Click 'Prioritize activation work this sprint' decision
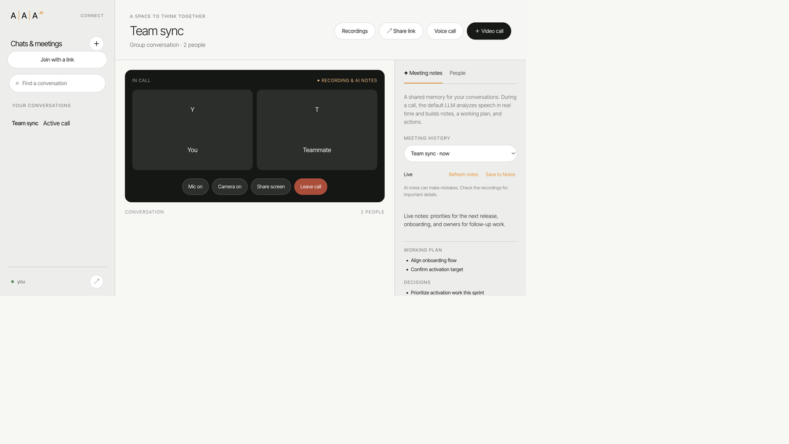Viewport: 789px width, 444px height. [448, 293]
